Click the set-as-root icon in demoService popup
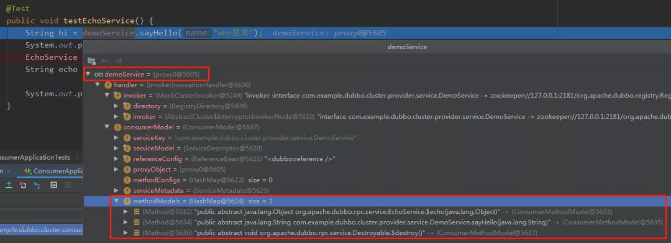 click(91, 61)
